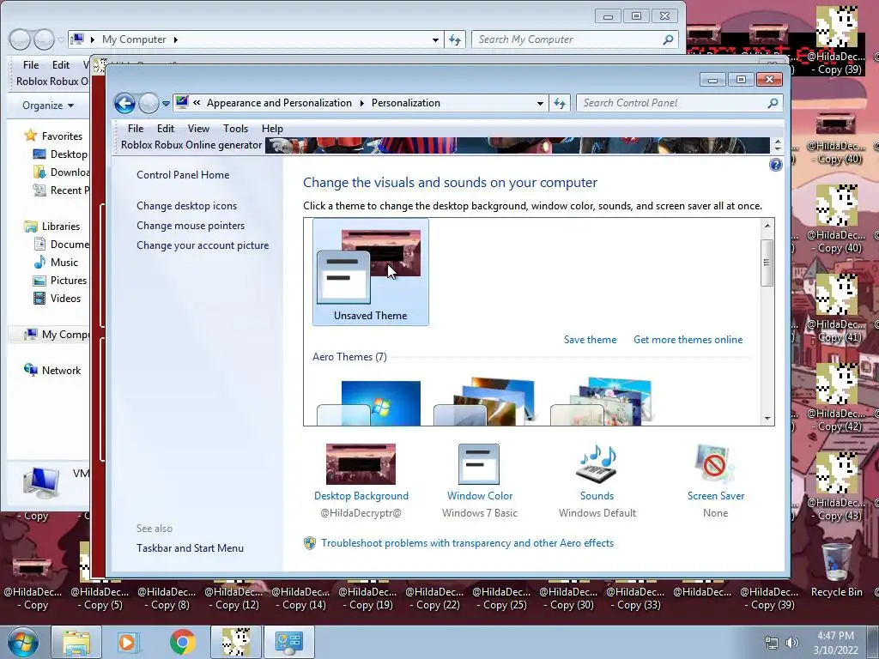Expand the My Computer address bar dropdown
Screen dimensions: 879x659
pyautogui.click(x=435, y=39)
